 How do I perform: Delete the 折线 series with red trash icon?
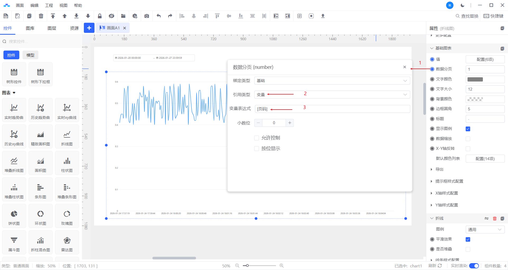tap(495, 218)
